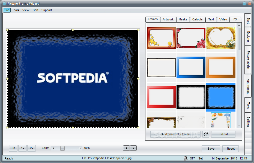The height and width of the screenshot is (163, 254).
Task: Click the Fit zoom button
Action: pyautogui.click(x=13, y=148)
